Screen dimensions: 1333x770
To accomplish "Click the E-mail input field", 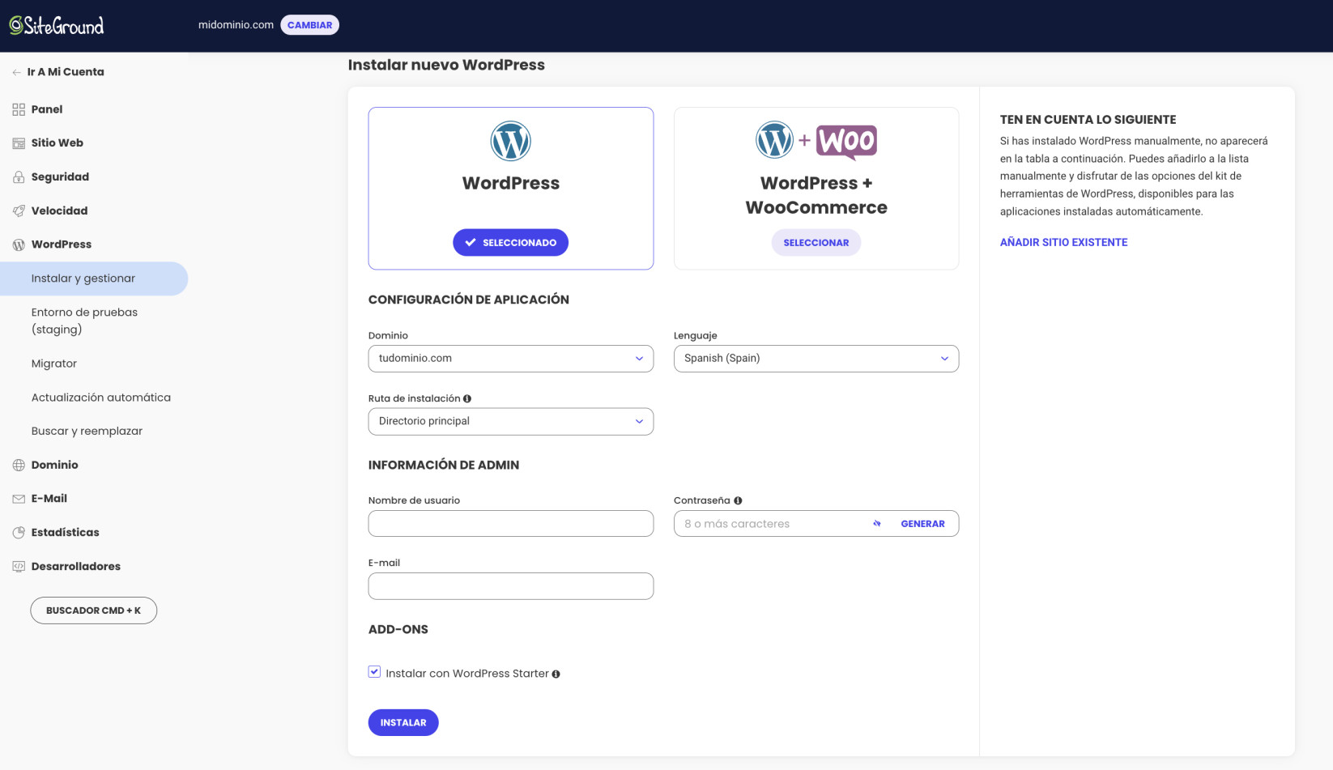I will [x=511, y=586].
